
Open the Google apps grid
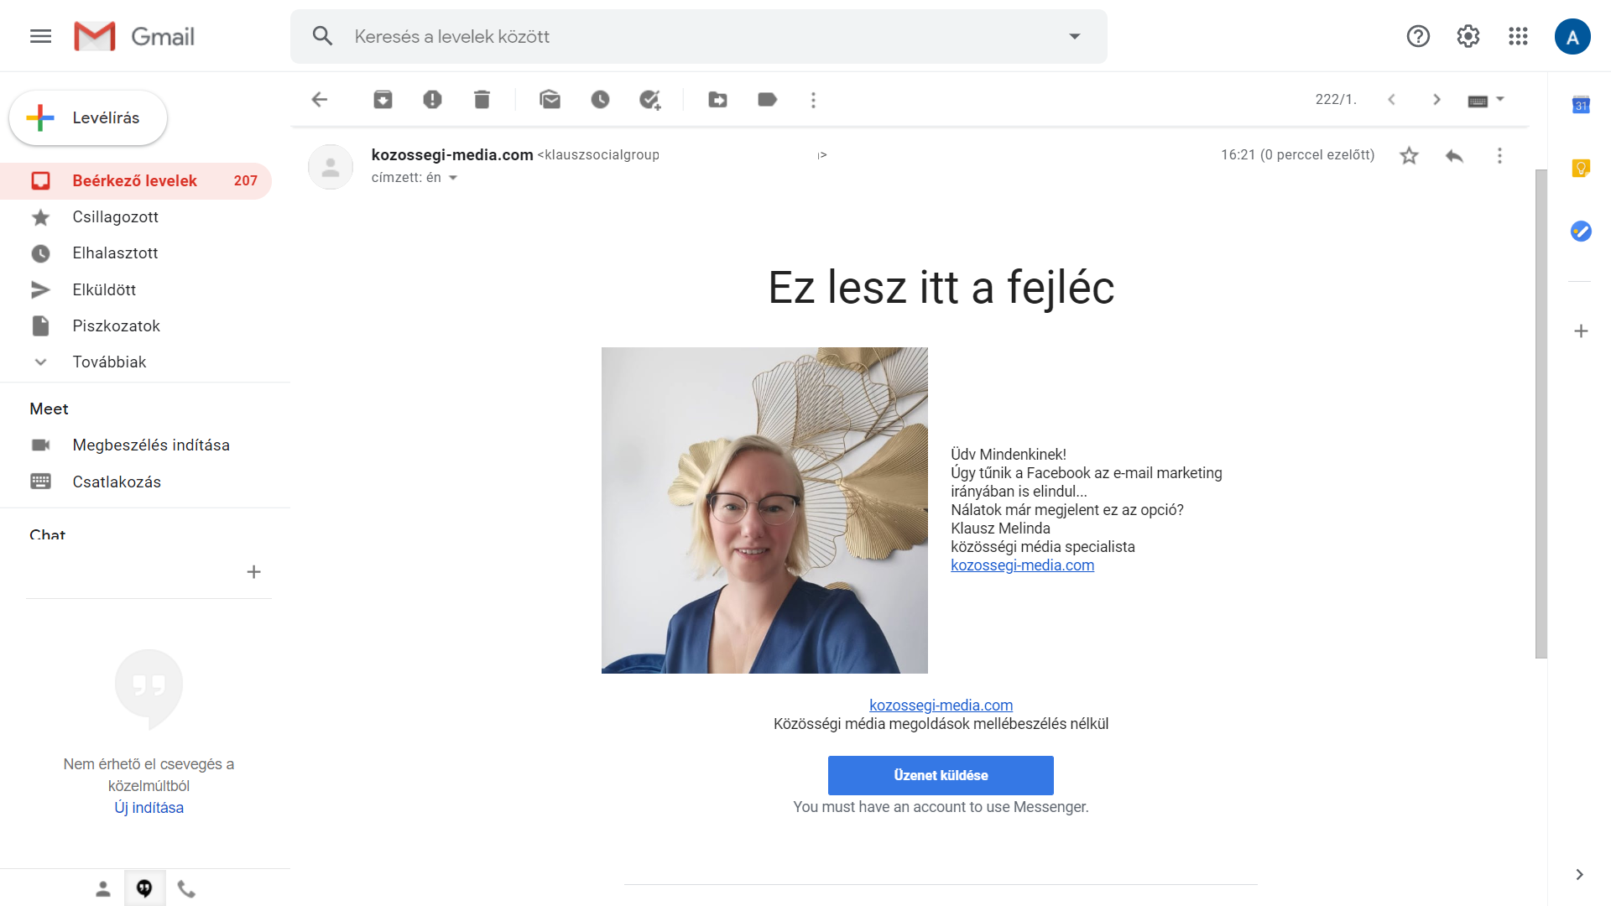1518,36
